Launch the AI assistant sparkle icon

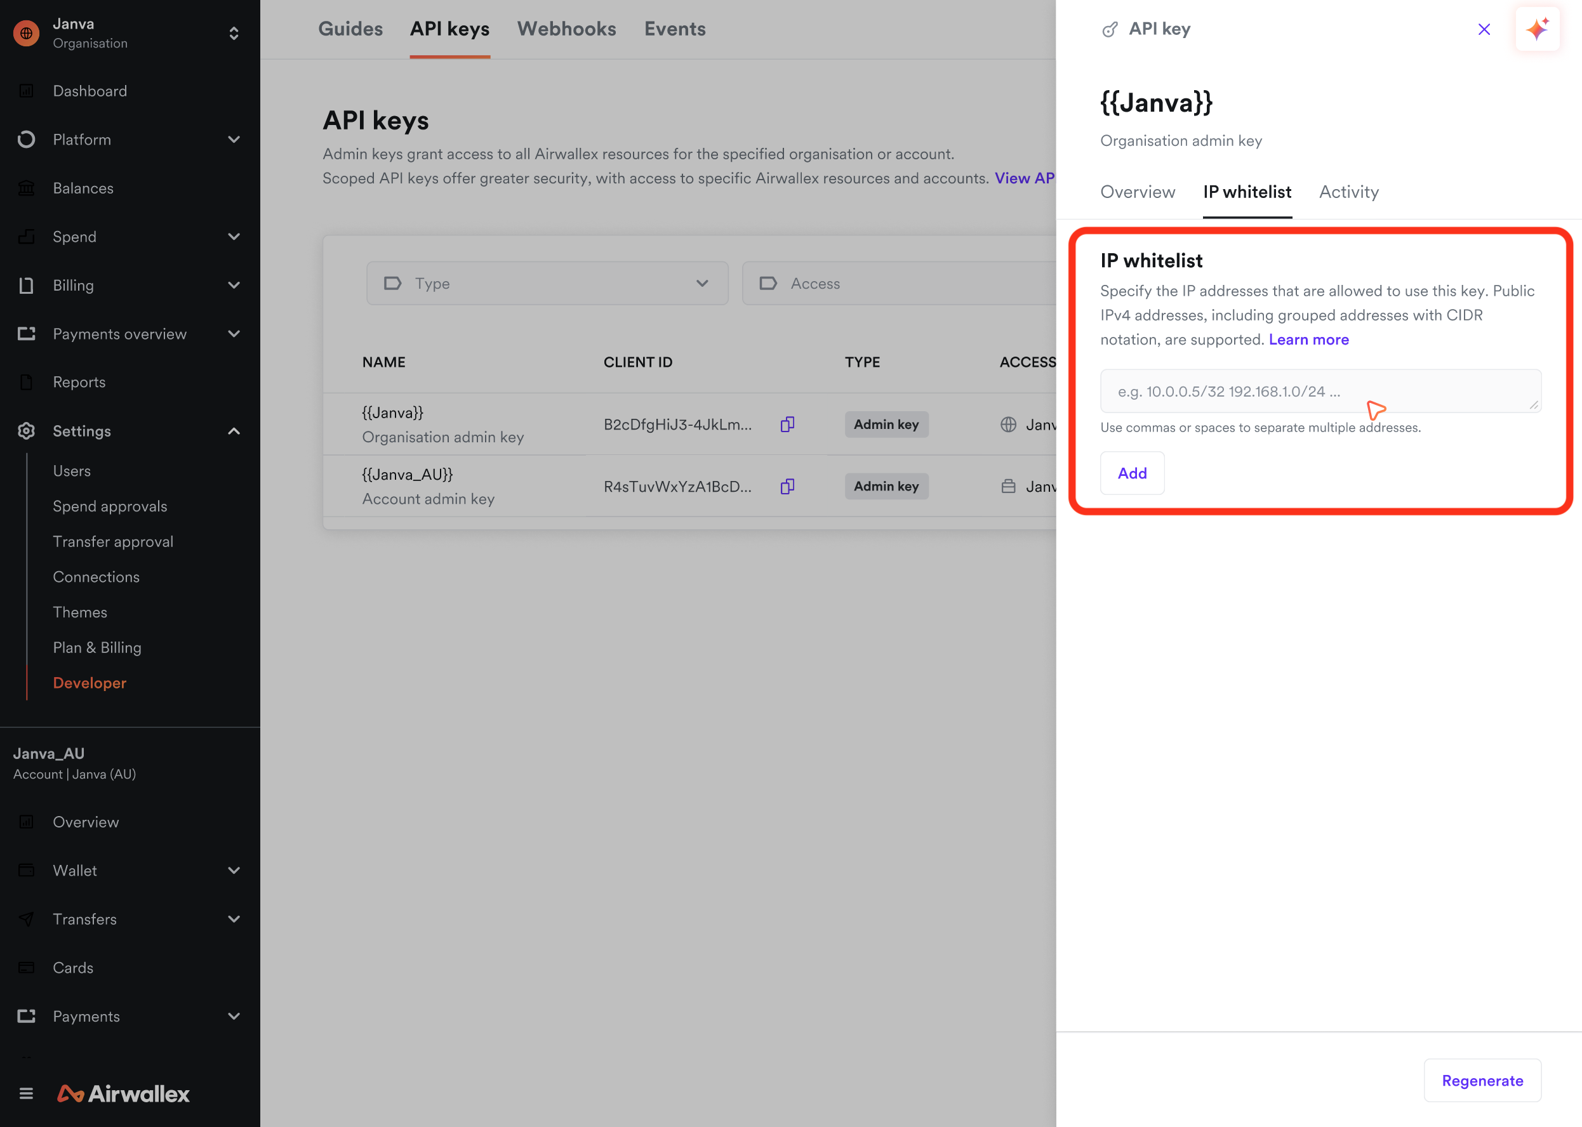(x=1537, y=29)
